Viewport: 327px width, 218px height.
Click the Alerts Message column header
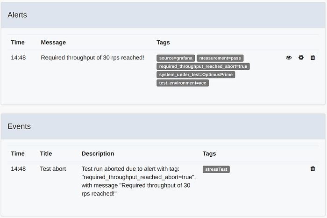click(53, 43)
